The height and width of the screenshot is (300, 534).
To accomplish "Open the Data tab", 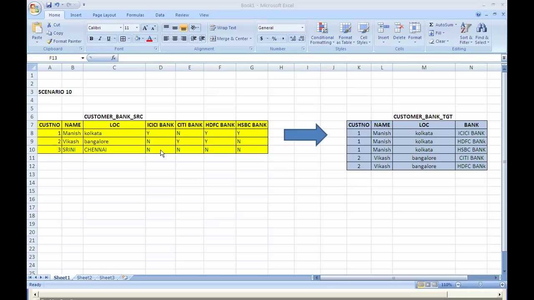I will [160, 15].
